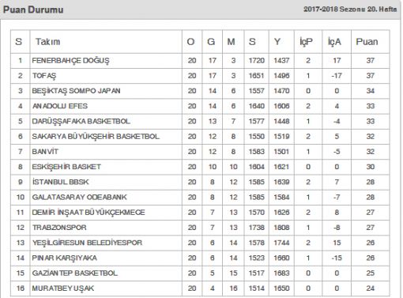Click the Puan Durumu panel title
Viewport: 403px width, 298px height.
tap(33, 9)
